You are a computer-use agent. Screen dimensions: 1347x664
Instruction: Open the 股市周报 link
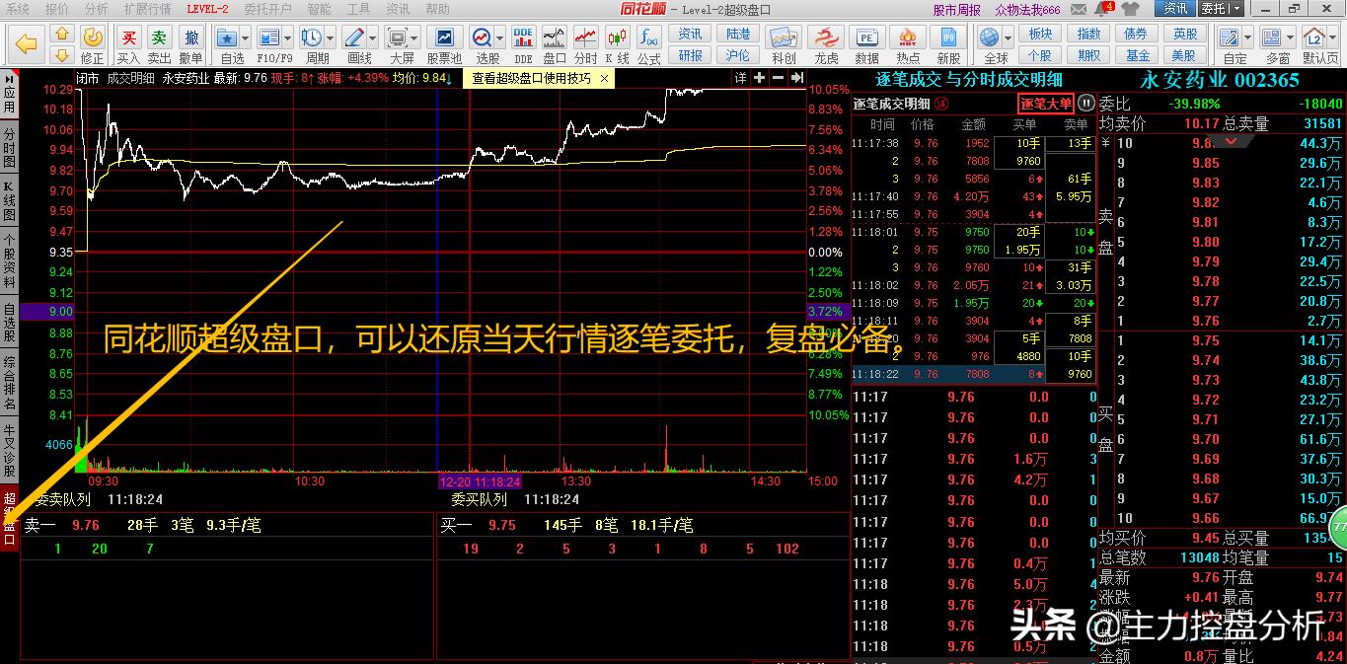tap(957, 9)
